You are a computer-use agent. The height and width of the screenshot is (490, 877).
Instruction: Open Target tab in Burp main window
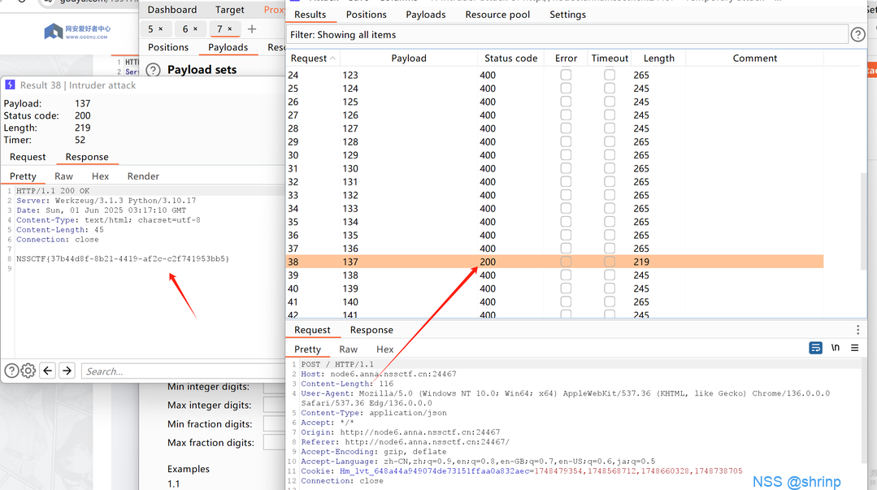pyautogui.click(x=229, y=10)
